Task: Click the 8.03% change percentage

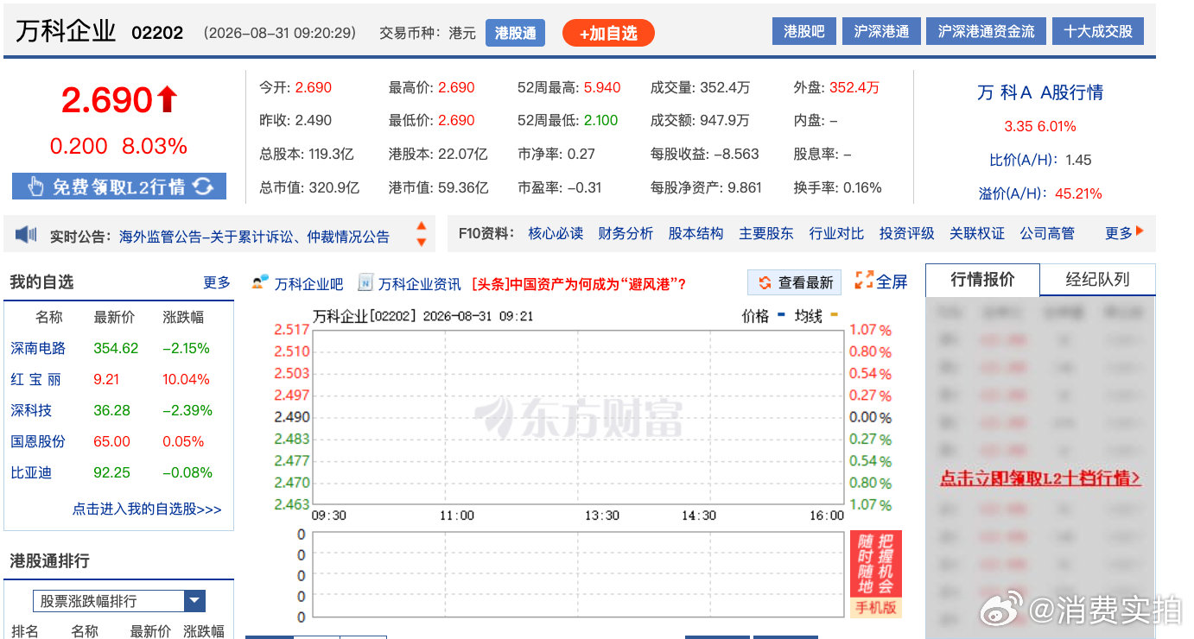Action: 155,147
